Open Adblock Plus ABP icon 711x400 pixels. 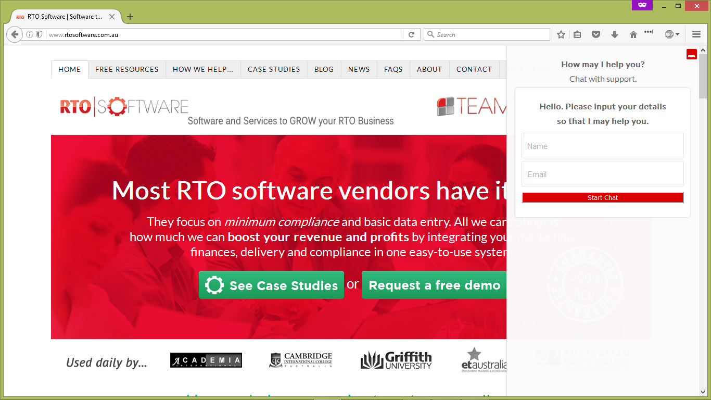coord(669,34)
